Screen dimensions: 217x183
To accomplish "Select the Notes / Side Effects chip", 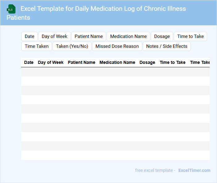I will click(167, 46).
